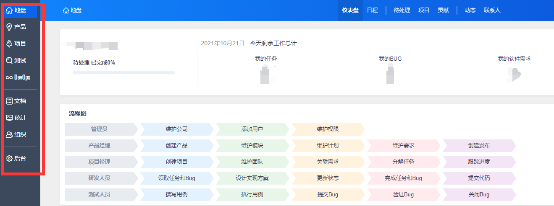Click the 待处理 progress bar
554x206 pixels.
tap(124, 72)
